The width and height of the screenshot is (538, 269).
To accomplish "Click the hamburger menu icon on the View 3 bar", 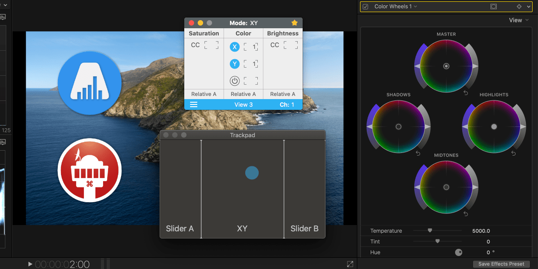I will coord(193,104).
